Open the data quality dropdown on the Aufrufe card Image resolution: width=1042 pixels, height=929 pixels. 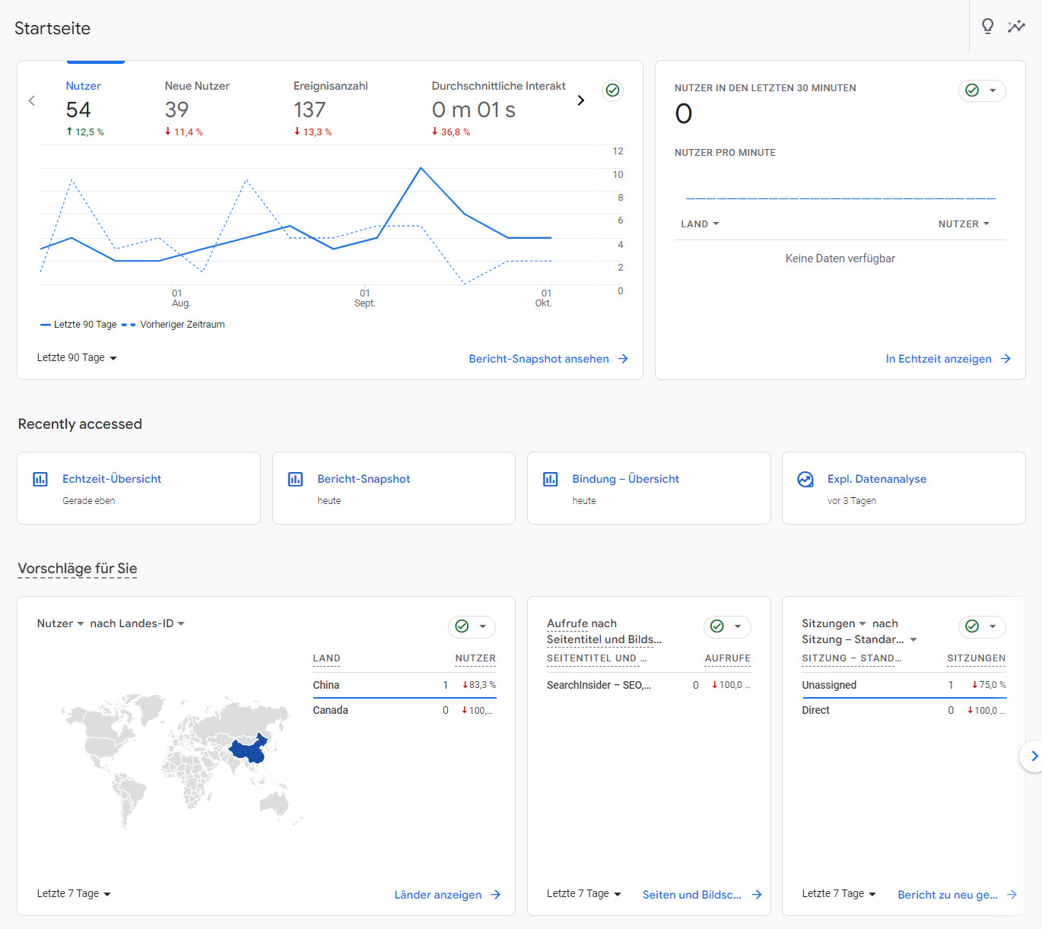click(727, 626)
